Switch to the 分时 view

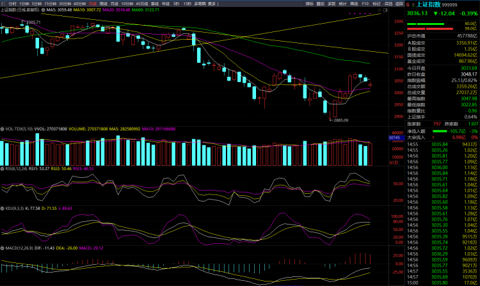[12, 4]
